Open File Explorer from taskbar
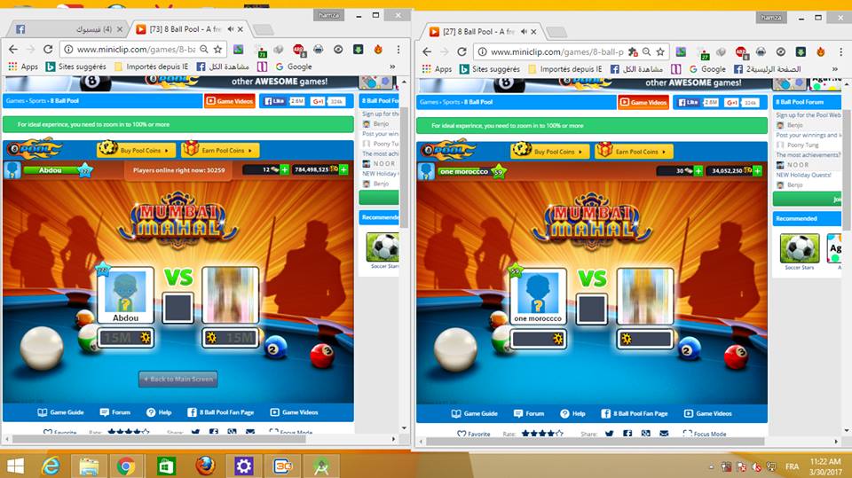This screenshot has height=478, width=852. [89, 466]
